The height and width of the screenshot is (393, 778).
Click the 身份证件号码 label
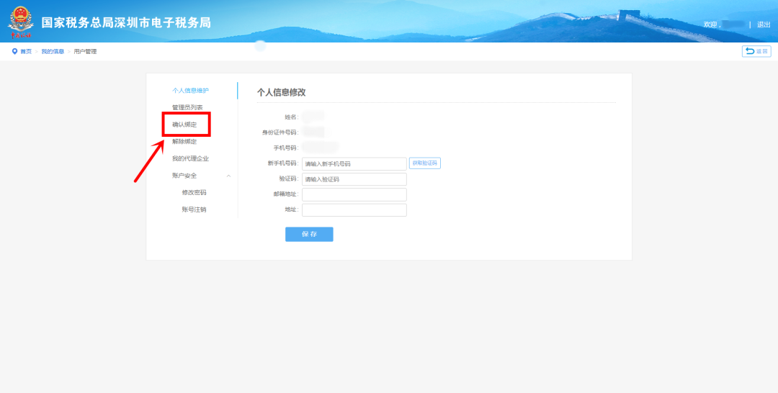pos(280,132)
